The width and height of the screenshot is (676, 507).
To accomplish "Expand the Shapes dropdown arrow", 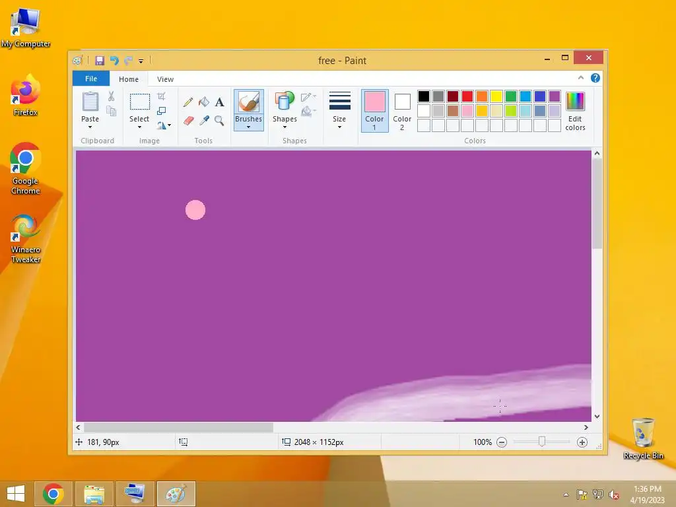I will coord(285,127).
